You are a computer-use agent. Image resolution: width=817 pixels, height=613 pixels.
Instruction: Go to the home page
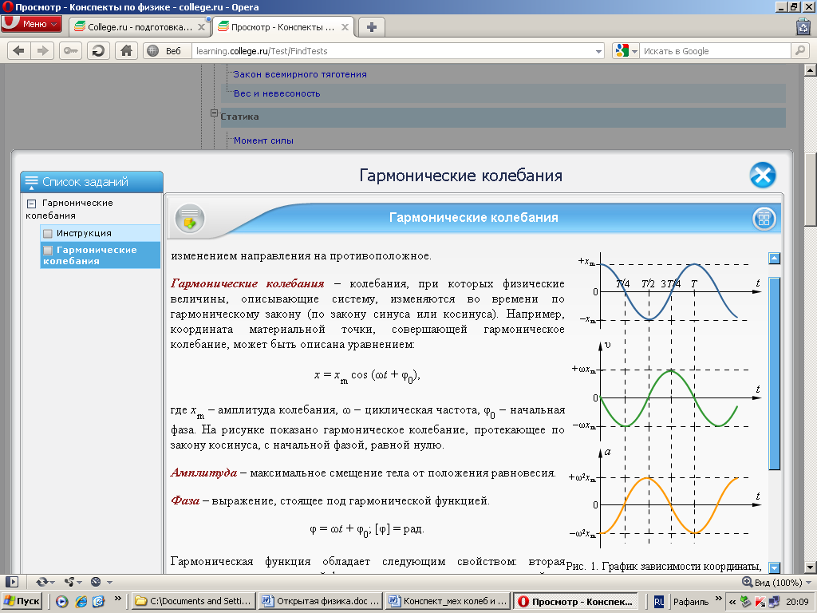pos(126,51)
